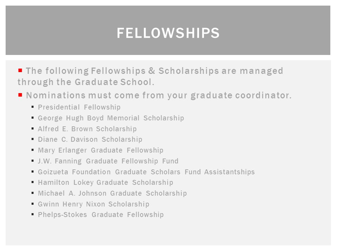Select Hamilton Lokey Graduate Scholarship line

coord(106,183)
